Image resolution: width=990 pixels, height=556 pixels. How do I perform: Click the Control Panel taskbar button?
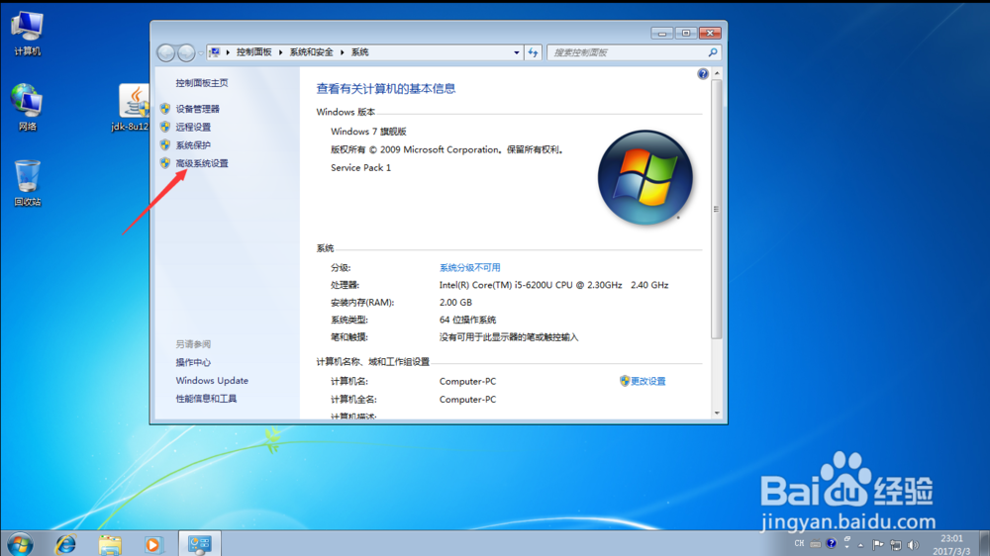200,544
